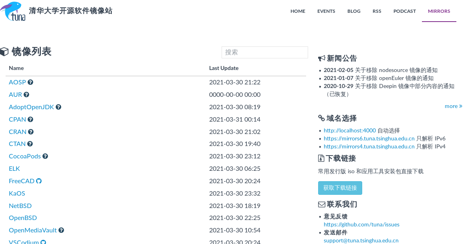Go to the PODCAST page
The width and height of the screenshot is (474, 244).
click(x=404, y=11)
